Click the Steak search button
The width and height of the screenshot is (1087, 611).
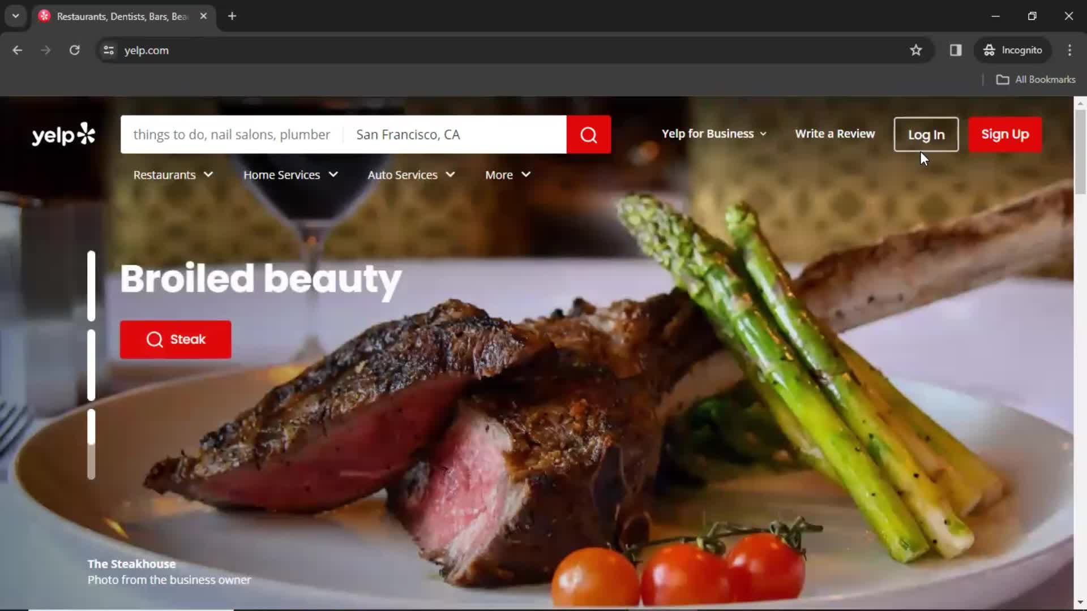tap(176, 339)
